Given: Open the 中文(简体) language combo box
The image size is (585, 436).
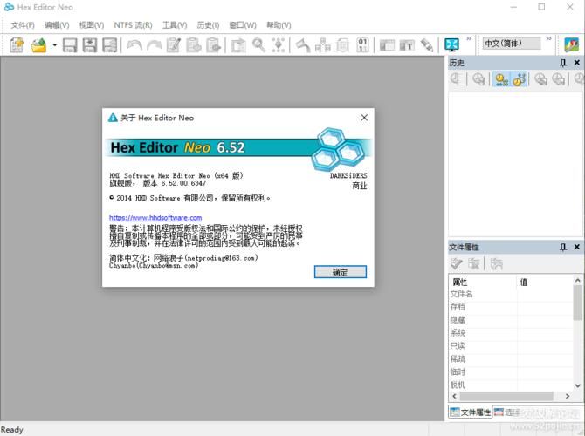Looking at the screenshot, I should point(511,44).
